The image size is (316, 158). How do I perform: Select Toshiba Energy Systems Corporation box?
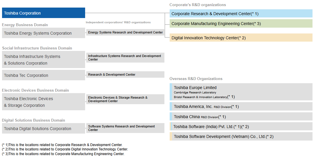(x=43, y=33)
